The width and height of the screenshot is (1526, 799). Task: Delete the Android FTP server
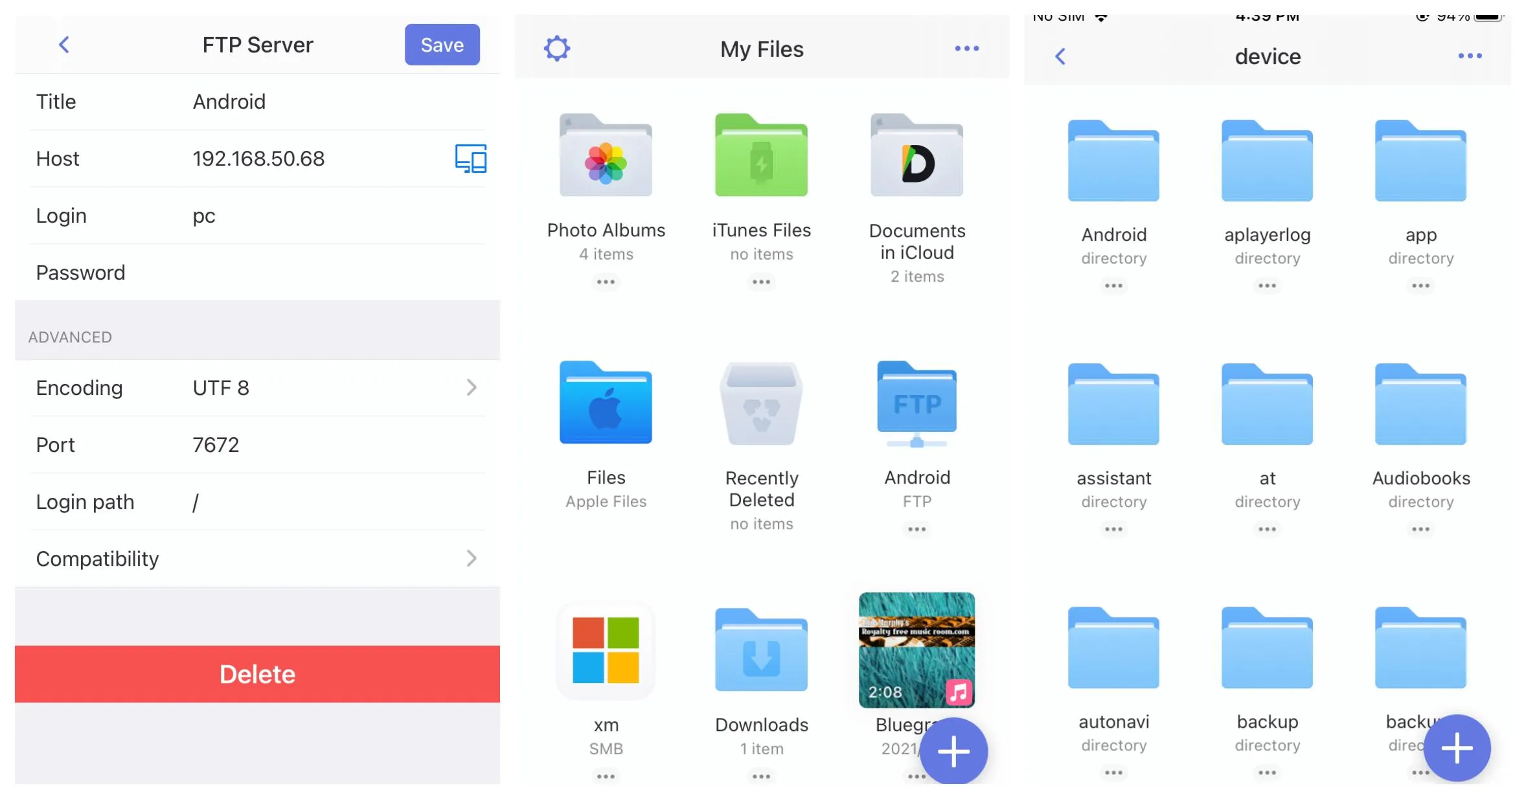coord(257,674)
